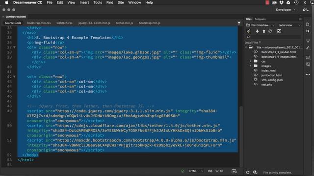Screen dimensions: 314x176
Task: Click the connect to remote server icon
Action: pyautogui.click(x=248, y=31)
